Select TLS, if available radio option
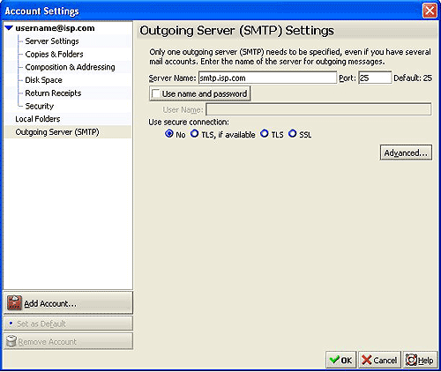The image size is (441, 372). point(195,134)
